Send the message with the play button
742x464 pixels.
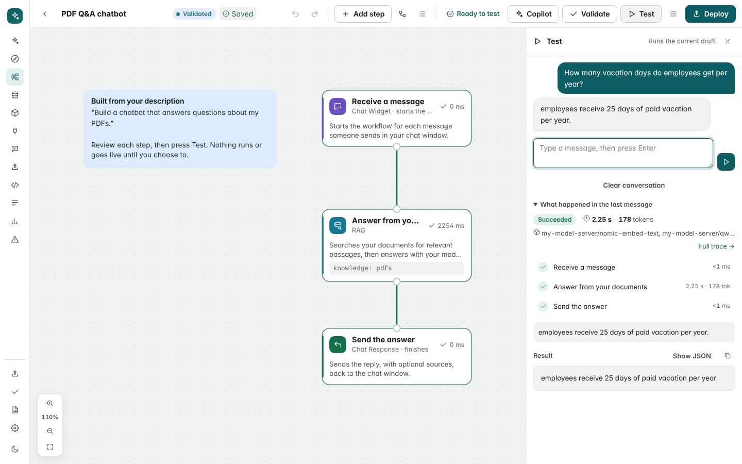point(726,162)
